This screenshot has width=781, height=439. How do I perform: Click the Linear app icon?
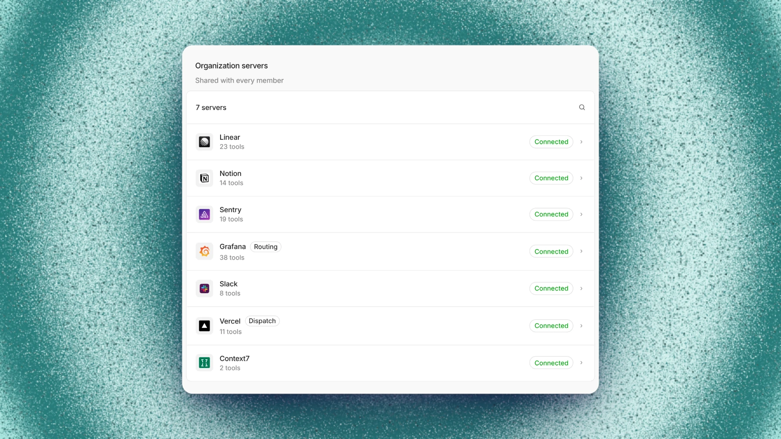[x=204, y=142]
